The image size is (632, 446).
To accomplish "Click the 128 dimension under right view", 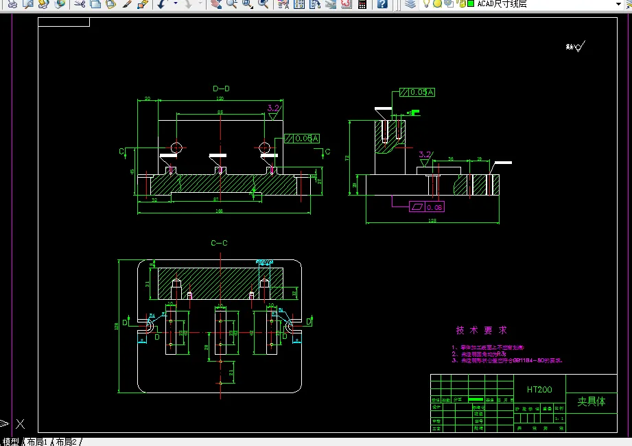I will (x=432, y=220).
